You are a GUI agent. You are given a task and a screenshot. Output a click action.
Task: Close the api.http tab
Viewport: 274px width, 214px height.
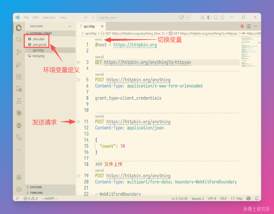click(x=102, y=26)
